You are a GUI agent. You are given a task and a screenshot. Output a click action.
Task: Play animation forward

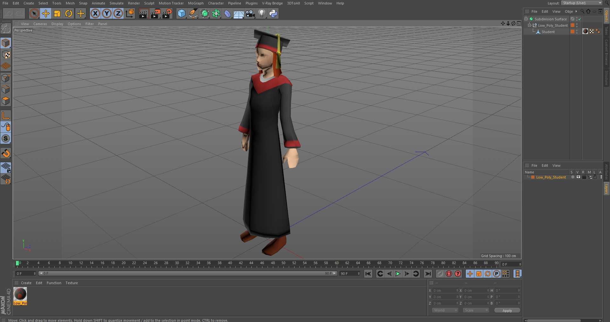coord(398,274)
